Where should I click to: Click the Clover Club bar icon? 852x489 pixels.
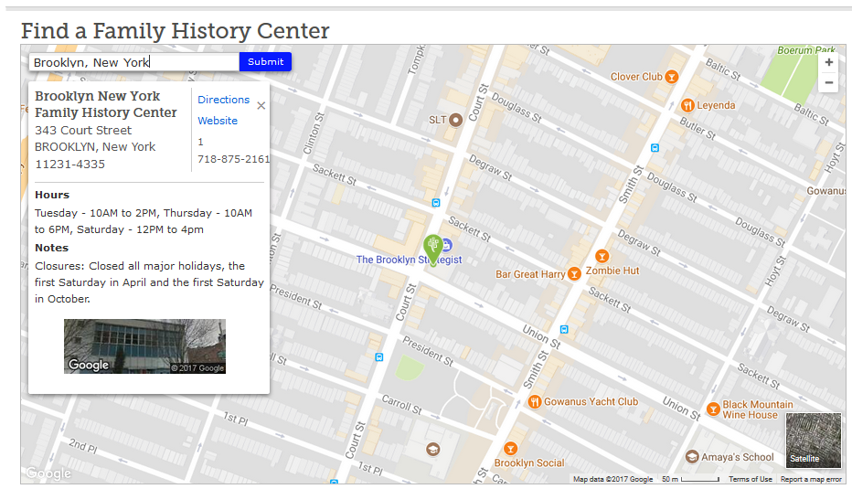[672, 77]
